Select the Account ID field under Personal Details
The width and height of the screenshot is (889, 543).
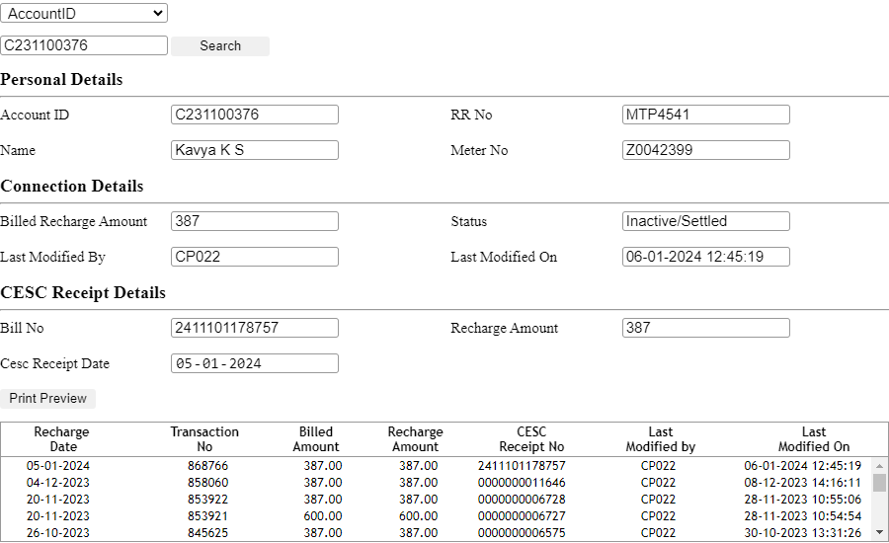pyautogui.click(x=255, y=115)
